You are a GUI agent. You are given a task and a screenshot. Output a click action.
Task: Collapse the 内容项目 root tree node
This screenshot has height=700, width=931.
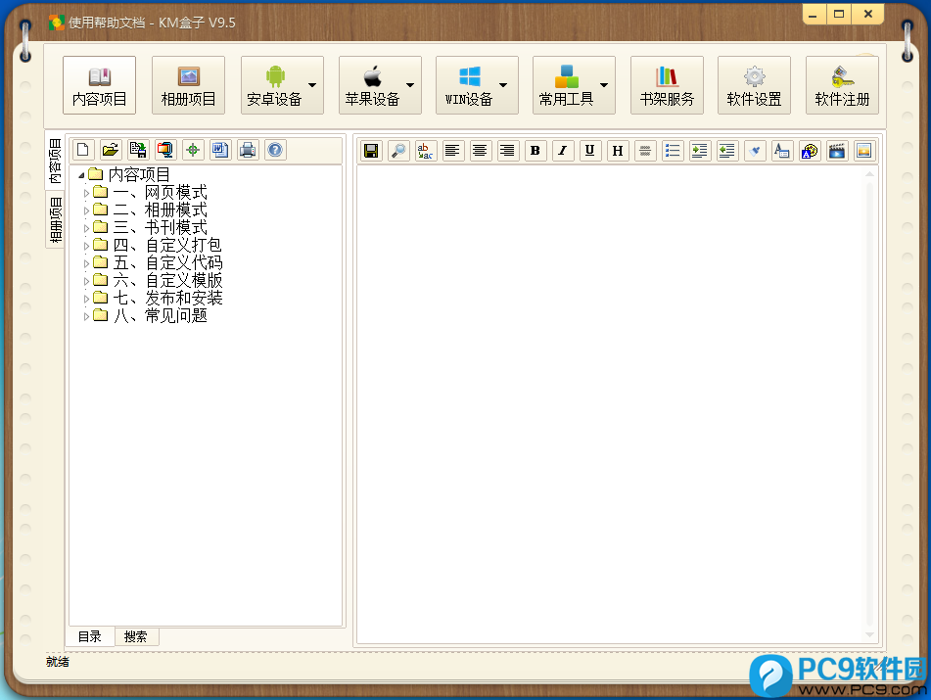point(81,175)
